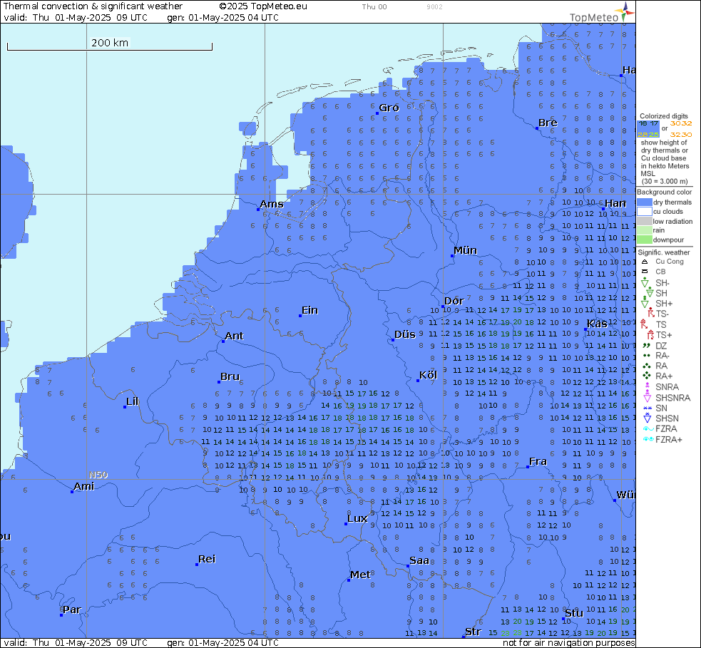Click the CB cloud legend symbol
The width and height of the screenshot is (701, 648).
644,272
